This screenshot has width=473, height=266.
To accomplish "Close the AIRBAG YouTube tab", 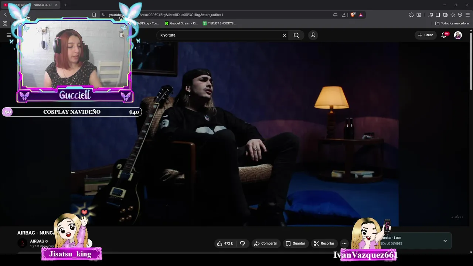I will [x=56, y=5].
